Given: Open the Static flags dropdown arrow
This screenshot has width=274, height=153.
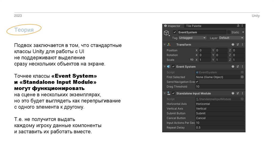Looking at the screenshot, I should [243, 32].
